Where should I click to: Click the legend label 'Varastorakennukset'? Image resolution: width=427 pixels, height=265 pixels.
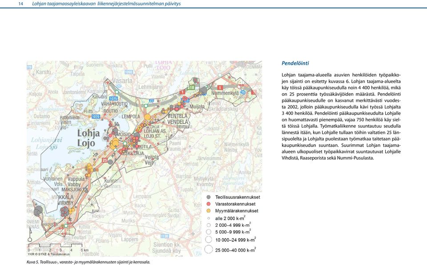click(235, 204)
